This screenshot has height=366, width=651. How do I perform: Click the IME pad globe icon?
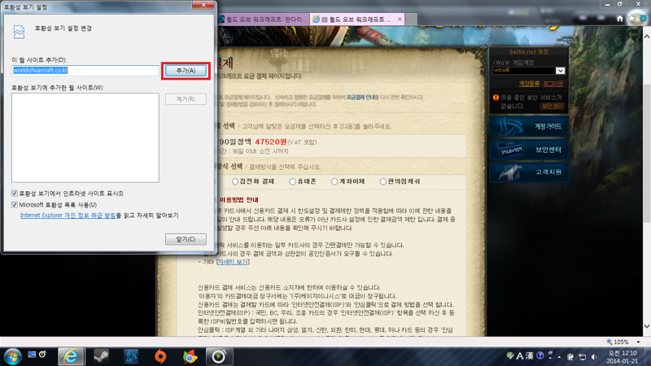pos(510,355)
